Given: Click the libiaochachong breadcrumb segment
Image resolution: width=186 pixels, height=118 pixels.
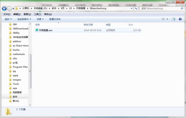Looking at the screenshot, I should point(98,8).
